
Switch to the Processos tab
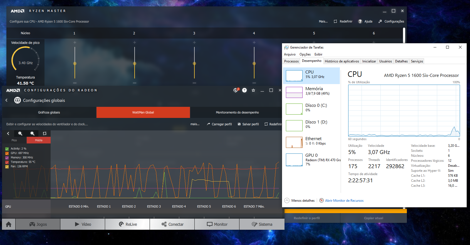click(291, 61)
